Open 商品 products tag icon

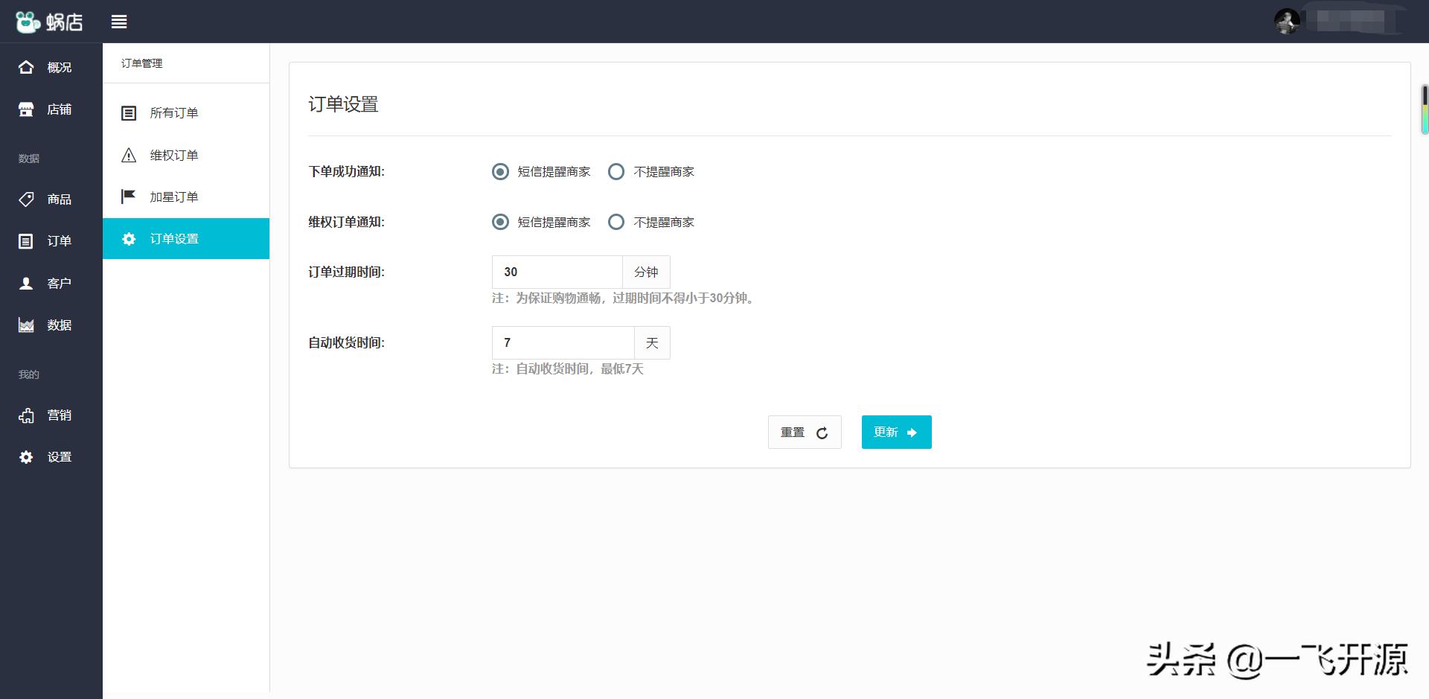point(26,199)
